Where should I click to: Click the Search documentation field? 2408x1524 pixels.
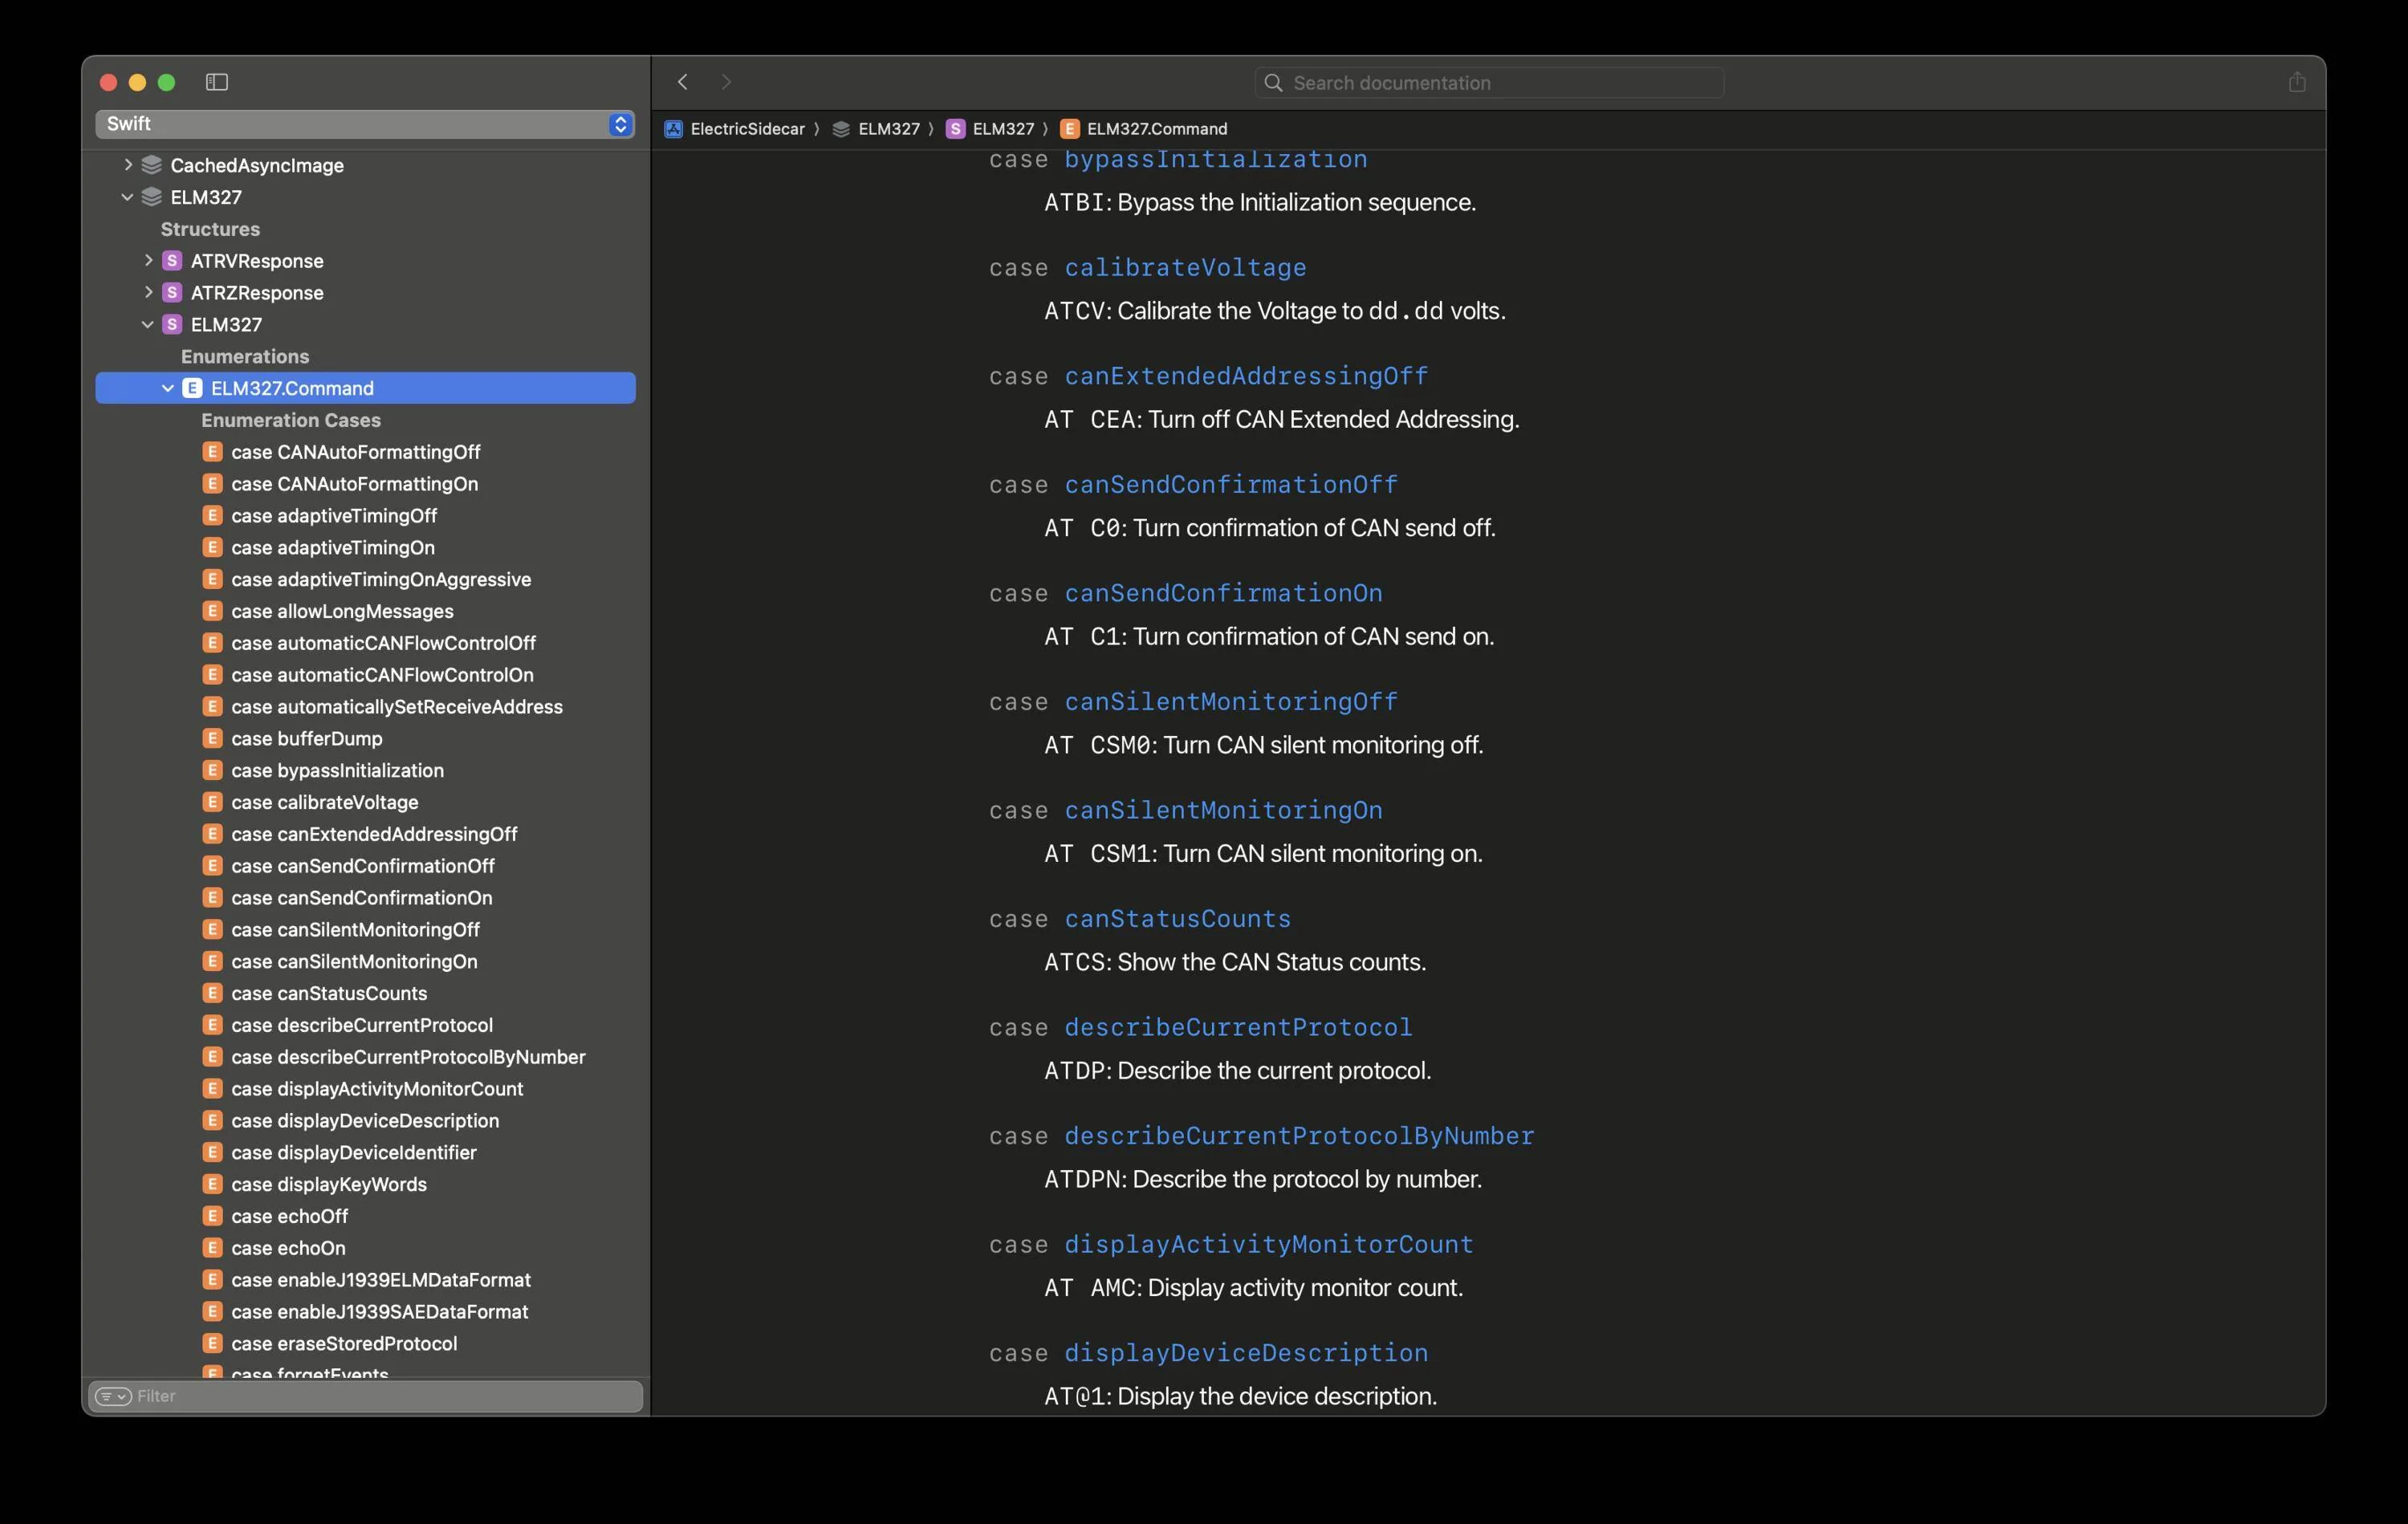1490,83
